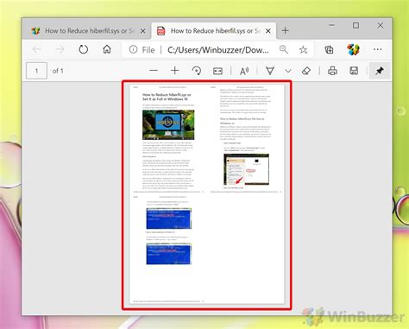Open Settings and more ellipsis menu
The image size is (409, 329).
[x=378, y=49]
